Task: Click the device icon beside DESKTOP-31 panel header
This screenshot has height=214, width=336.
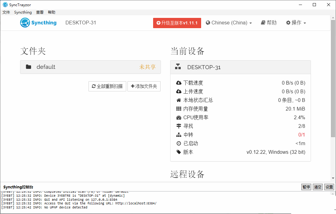Action: pyautogui.click(x=178, y=66)
